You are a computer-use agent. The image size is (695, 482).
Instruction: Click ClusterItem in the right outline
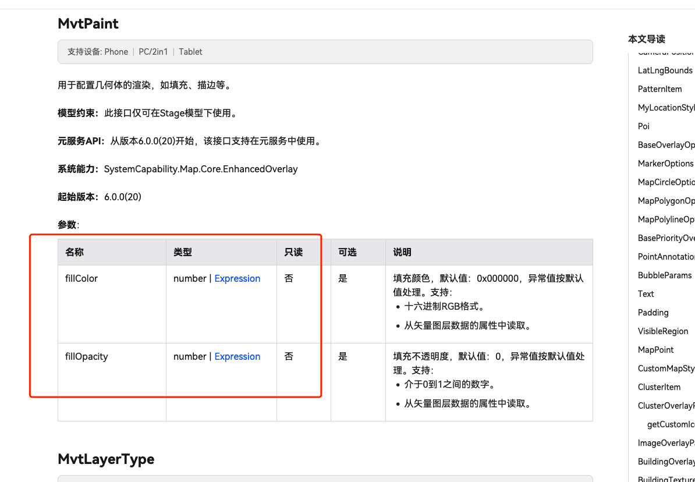[659, 387]
